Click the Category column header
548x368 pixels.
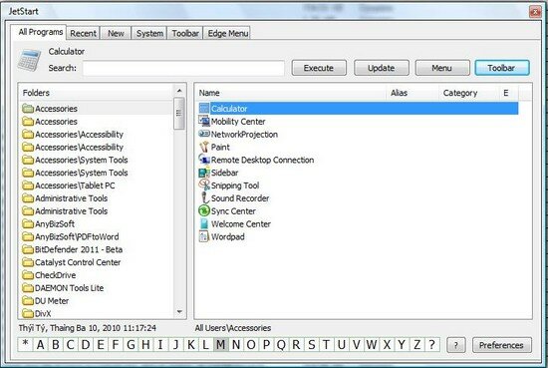click(x=468, y=93)
